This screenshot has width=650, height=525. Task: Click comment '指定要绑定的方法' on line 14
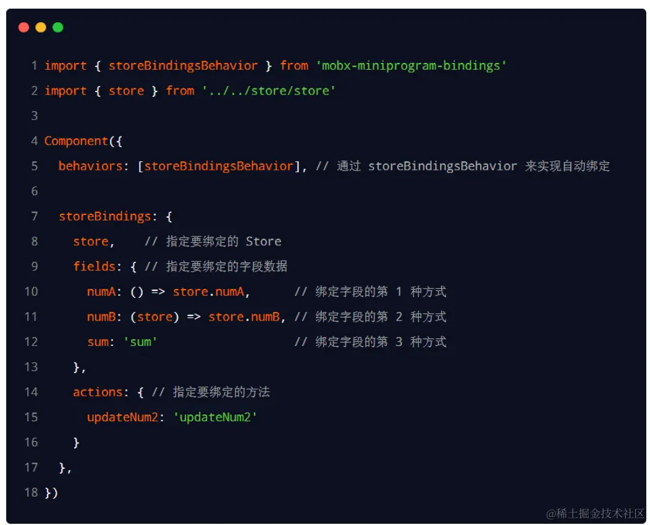tap(211, 392)
